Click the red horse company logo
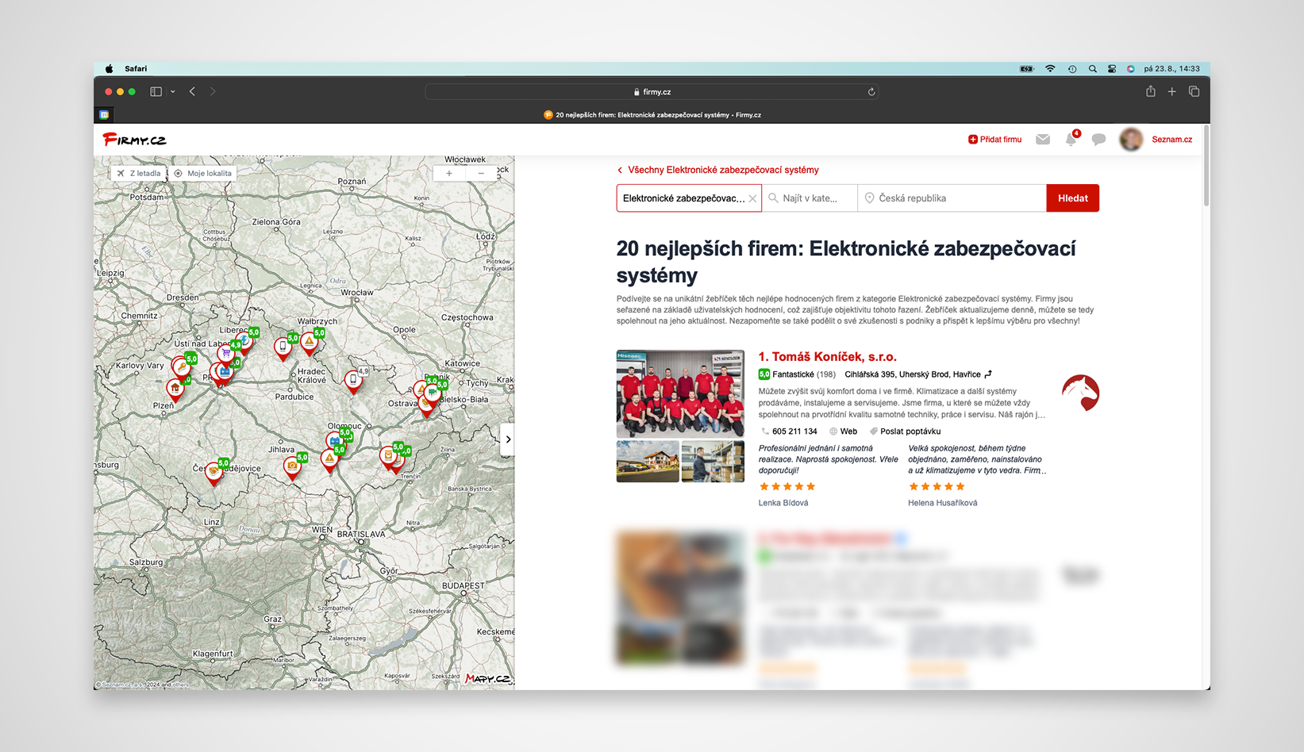Image resolution: width=1304 pixels, height=752 pixels. pos(1080,393)
